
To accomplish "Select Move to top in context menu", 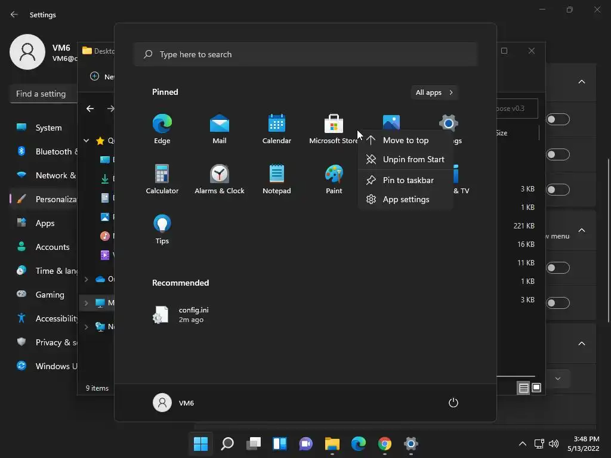I will pos(405,140).
